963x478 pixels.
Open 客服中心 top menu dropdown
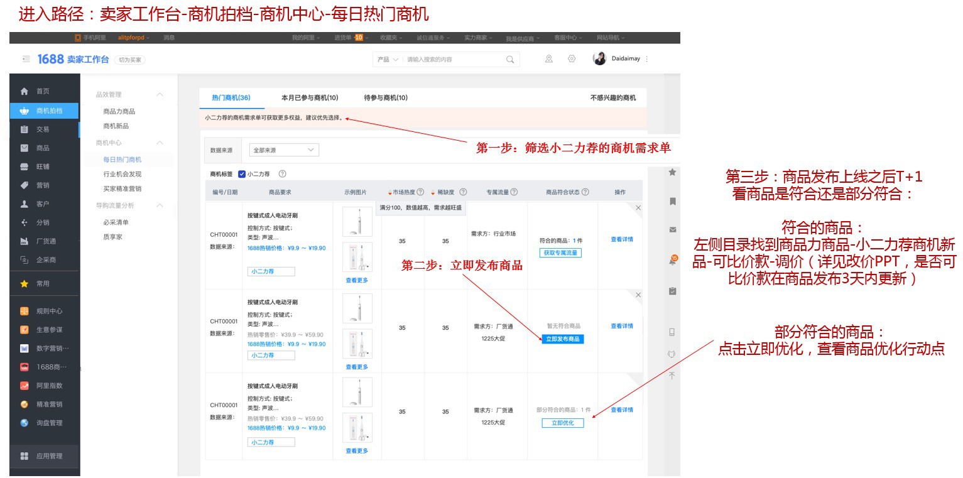click(568, 38)
